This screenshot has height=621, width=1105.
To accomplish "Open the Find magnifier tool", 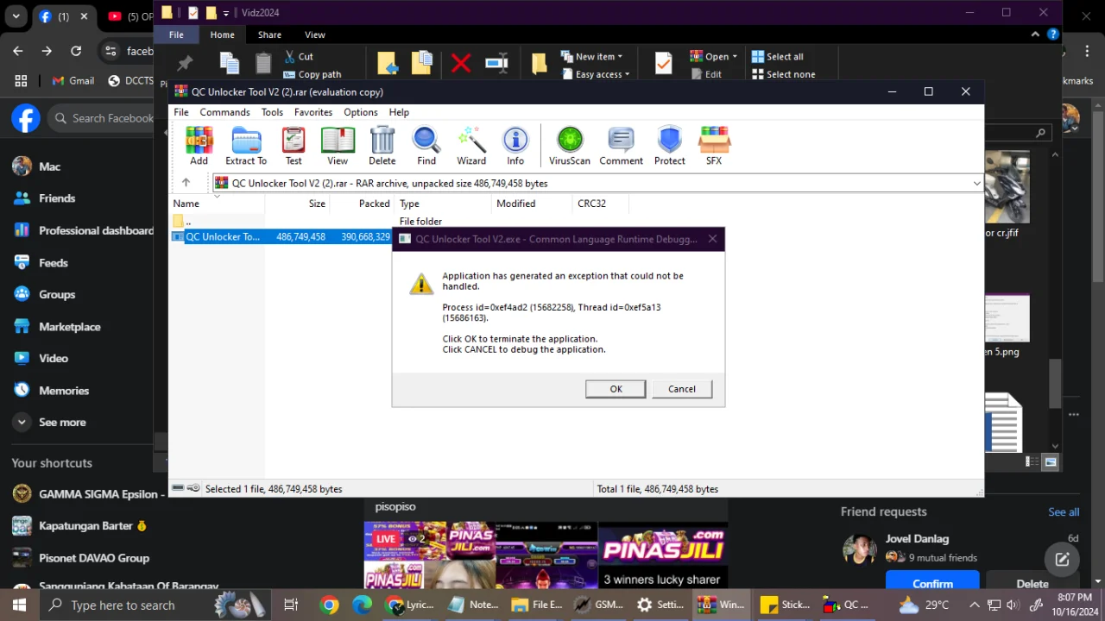I will pos(426,146).
